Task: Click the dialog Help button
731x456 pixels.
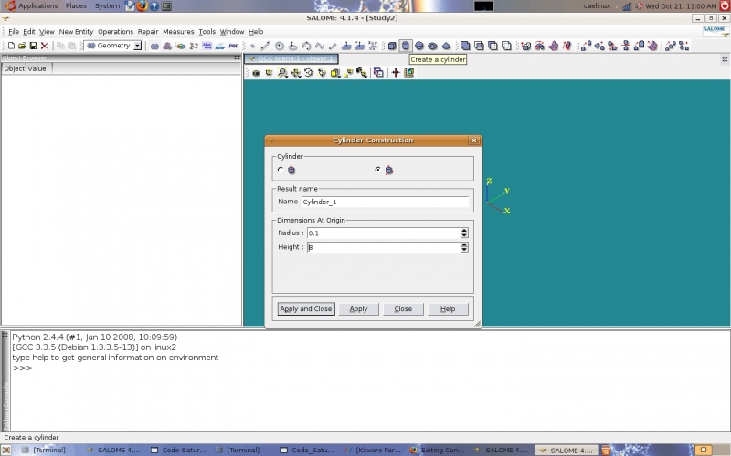Action: [448, 309]
